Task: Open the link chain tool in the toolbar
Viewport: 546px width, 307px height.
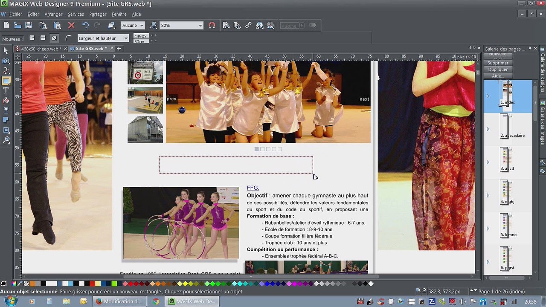Action: tap(248, 26)
